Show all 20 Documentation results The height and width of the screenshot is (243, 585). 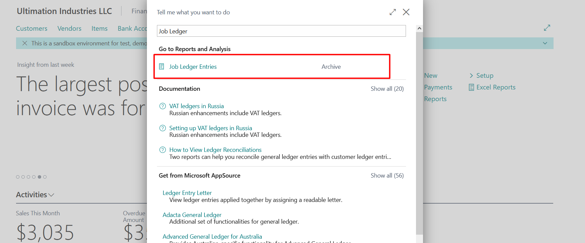pyautogui.click(x=387, y=89)
